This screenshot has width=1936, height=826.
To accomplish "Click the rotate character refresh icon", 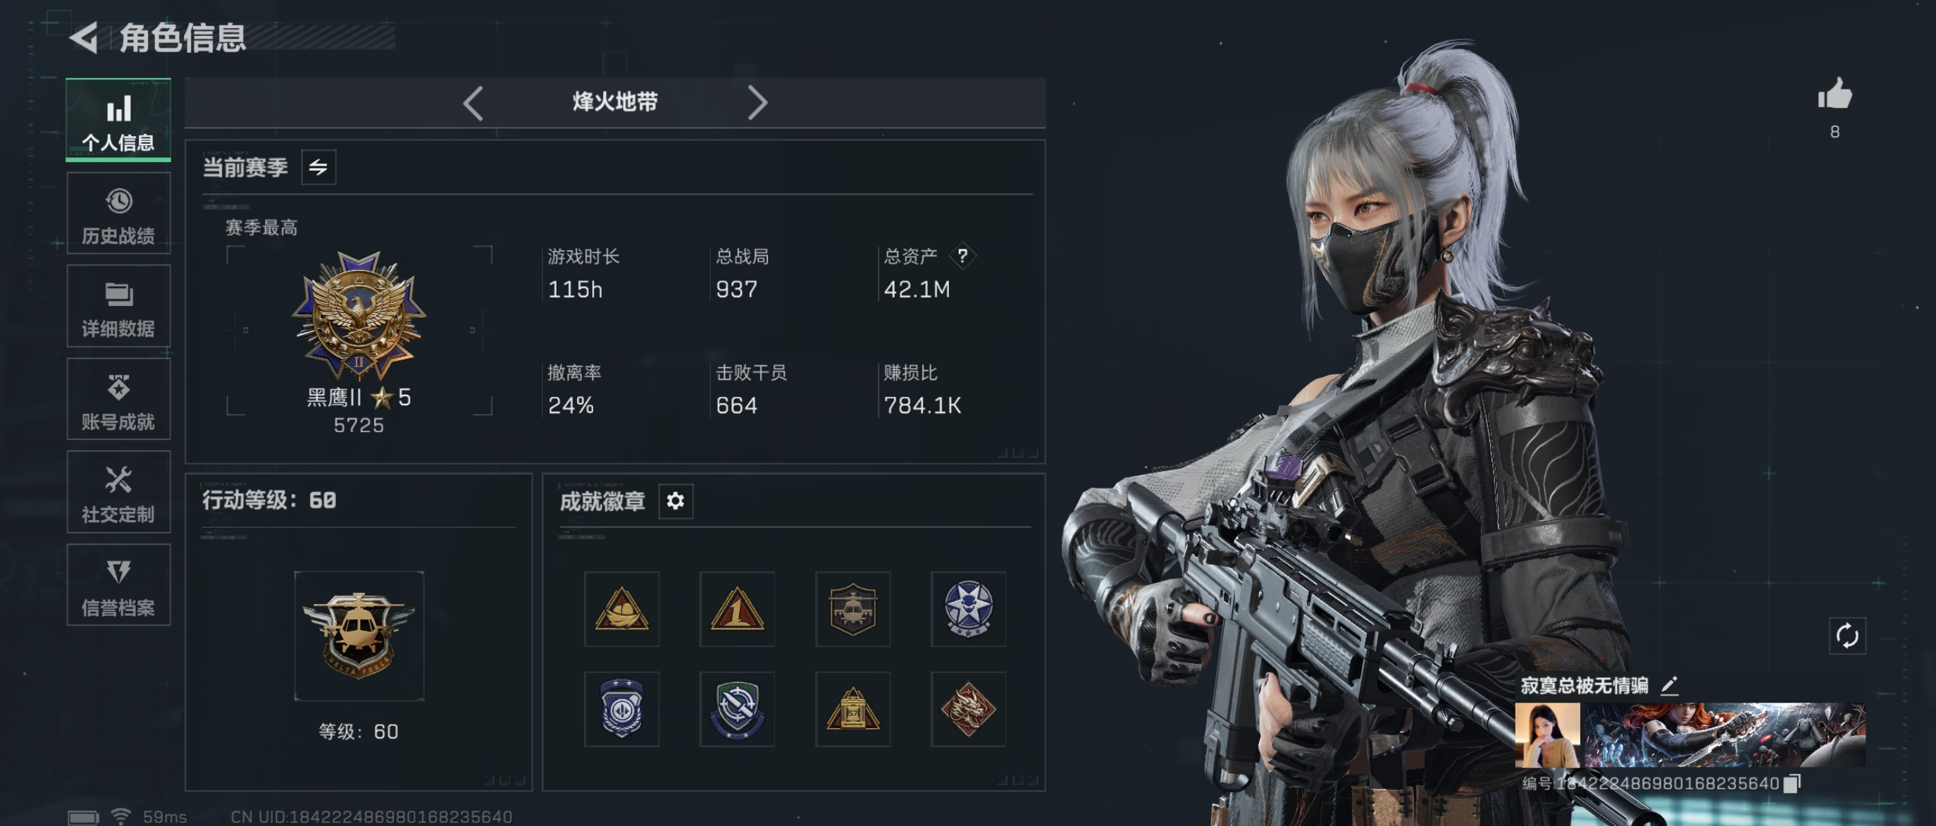I will pos(1847,636).
